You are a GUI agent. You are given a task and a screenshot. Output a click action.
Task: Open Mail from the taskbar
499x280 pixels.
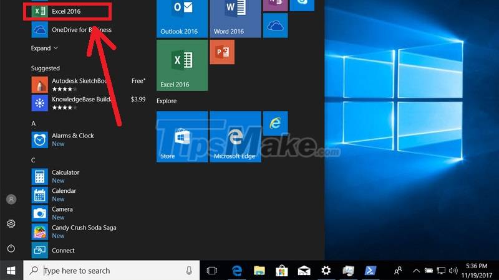tap(304, 271)
